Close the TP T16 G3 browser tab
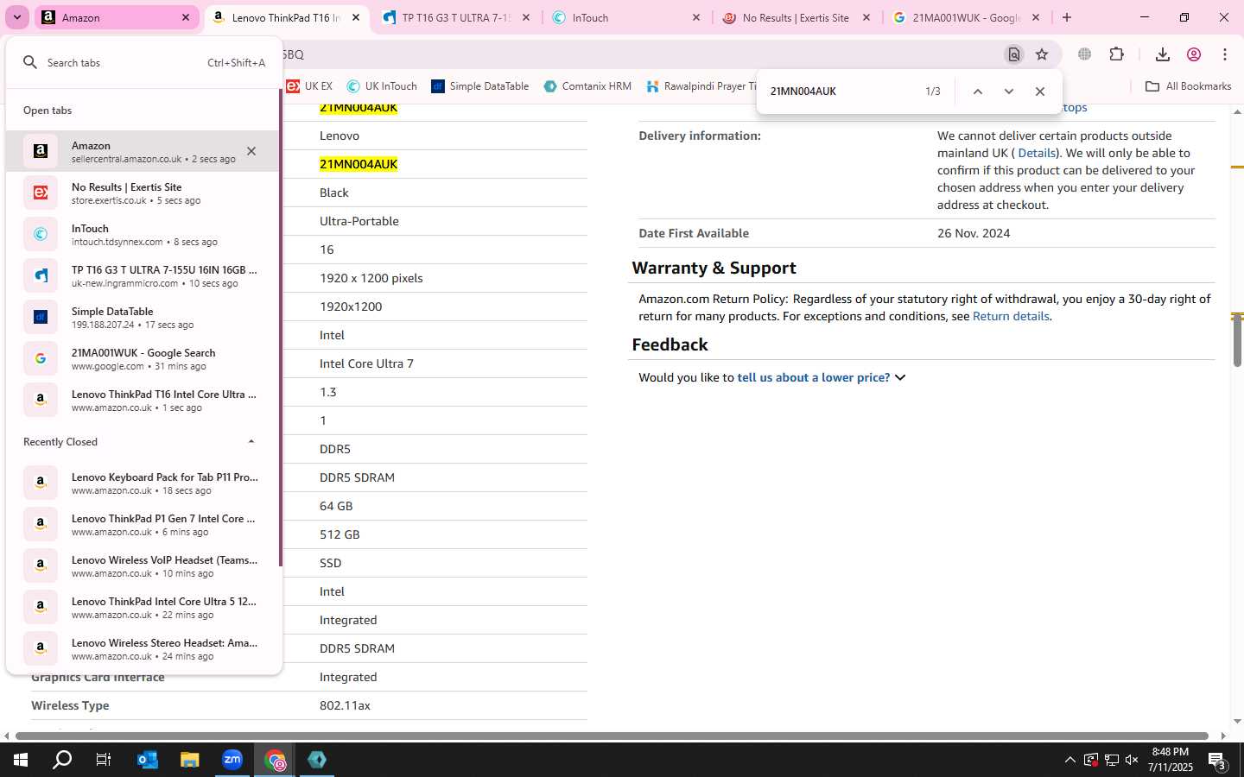The image size is (1244, 777). coord(526,17)
